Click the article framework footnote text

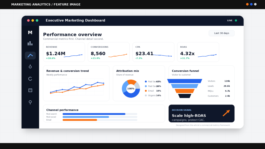[203, 125]
